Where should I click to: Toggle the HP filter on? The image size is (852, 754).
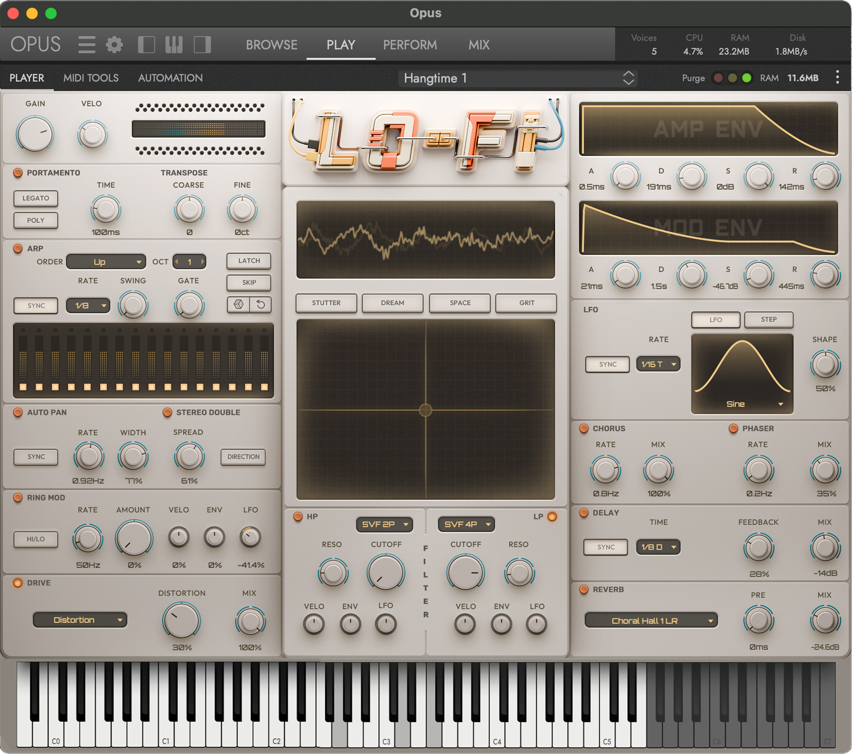(297, 517)
